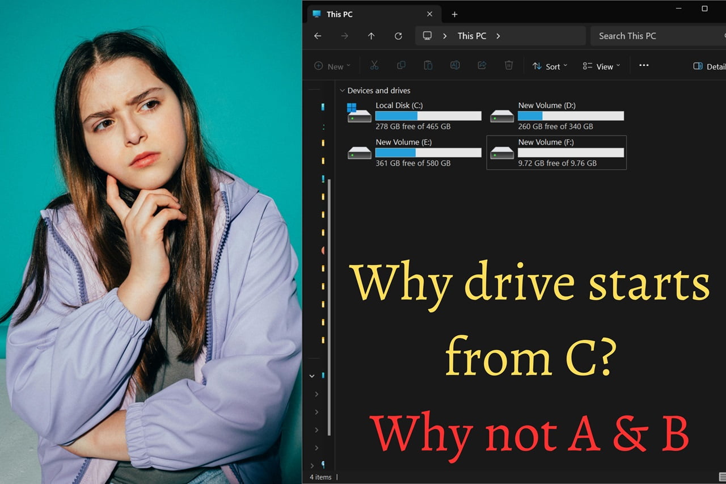The width and height of the screenshot is (726, 484).
Task: Click the Paste icon
Action: [428, 65]
